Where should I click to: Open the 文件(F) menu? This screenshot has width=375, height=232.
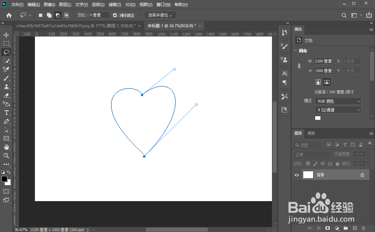(17, 5)
